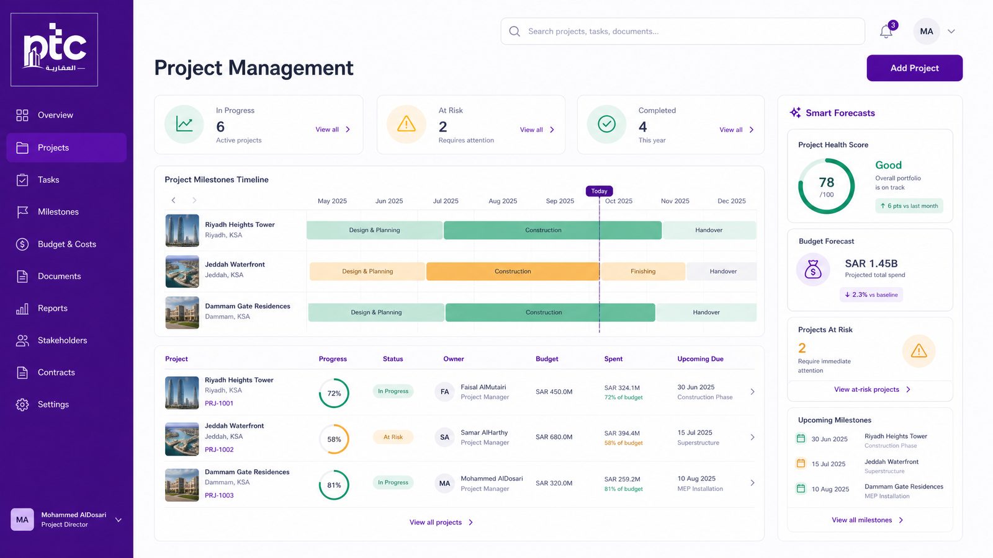Screen dimensions: 993x558
Task: Click Riyadh Heights Tower 72% progress ring
Action: 334,393
